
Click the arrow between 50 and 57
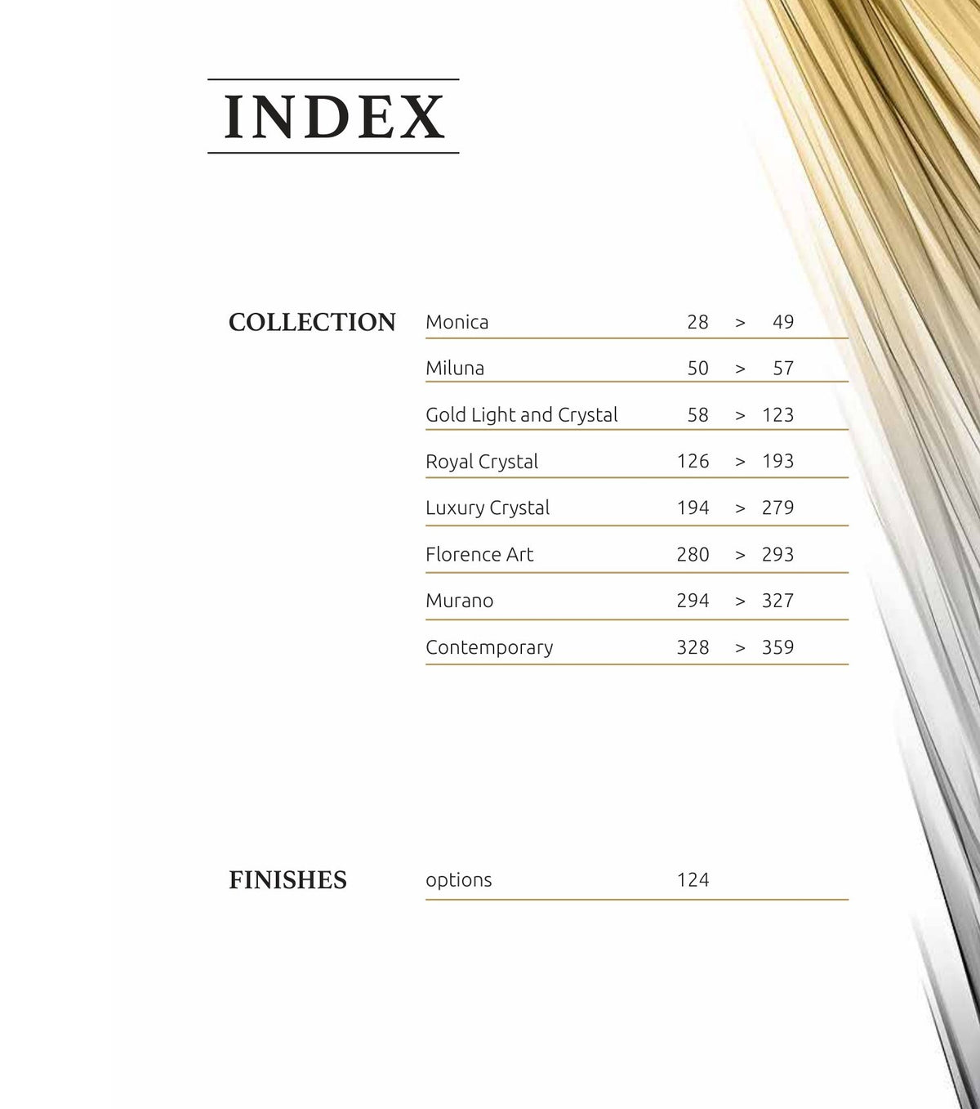tap(740, 369)
